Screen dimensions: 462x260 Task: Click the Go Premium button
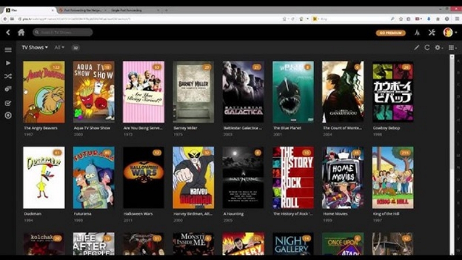tap(390, 33)
